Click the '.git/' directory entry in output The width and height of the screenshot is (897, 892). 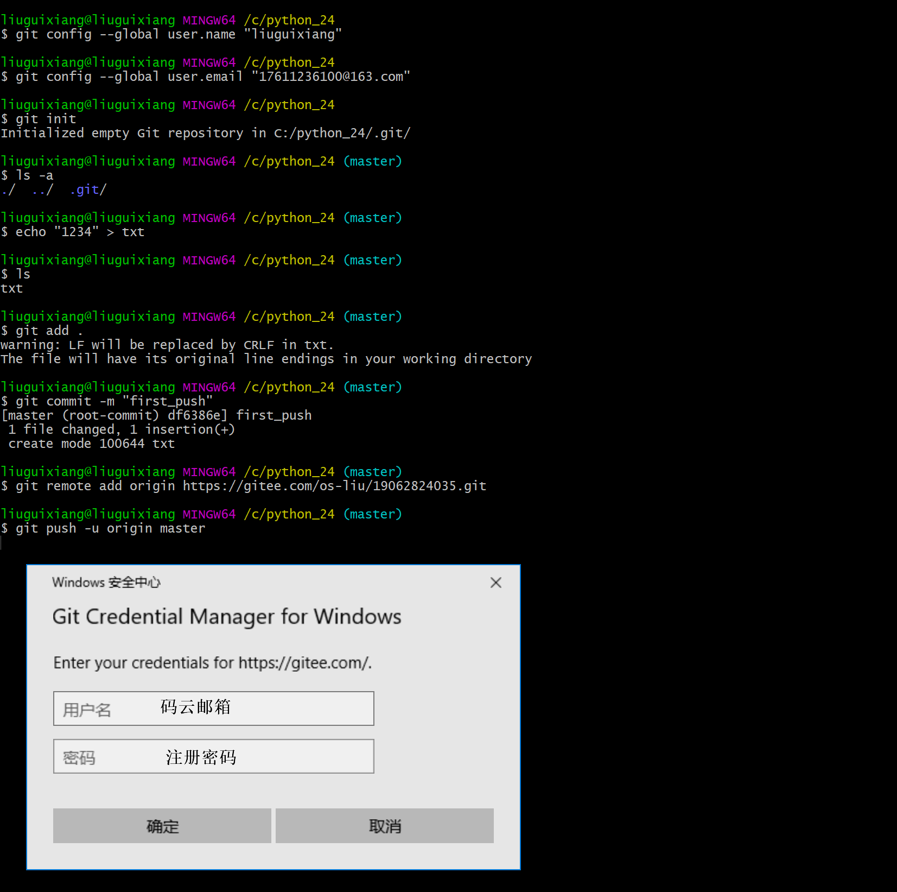(x=88, y=189)
